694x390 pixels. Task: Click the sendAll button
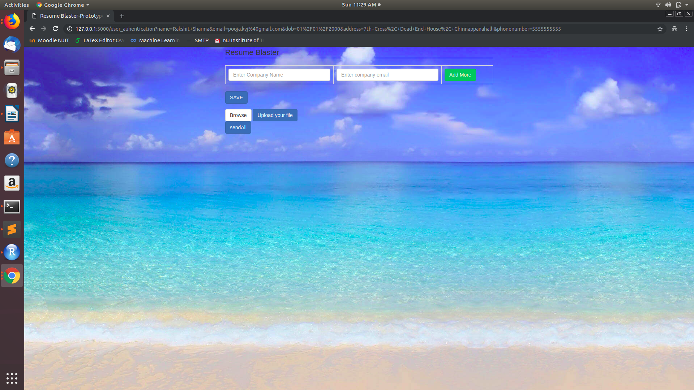238,127
